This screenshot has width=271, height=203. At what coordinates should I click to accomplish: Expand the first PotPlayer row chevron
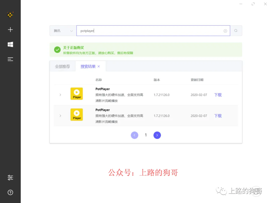(x=60, y=95)
